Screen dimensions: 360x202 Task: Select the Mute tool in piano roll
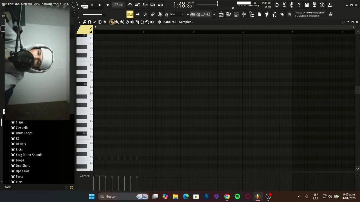[132, 22]
